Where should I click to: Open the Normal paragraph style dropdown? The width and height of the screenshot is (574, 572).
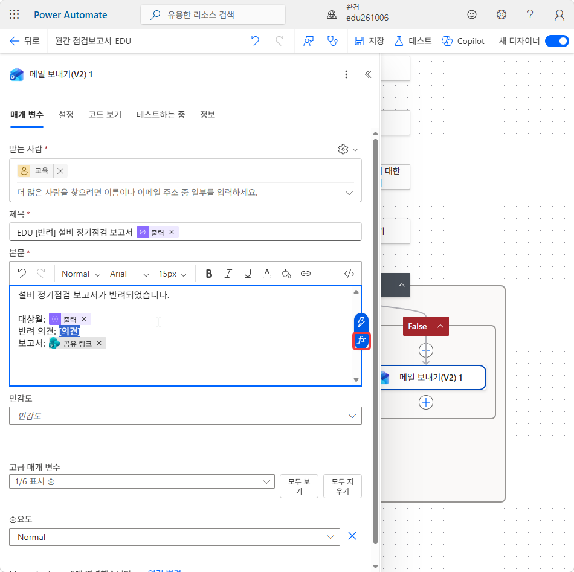81,274
